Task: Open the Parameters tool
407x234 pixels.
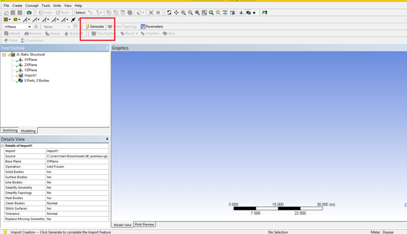Action: pyautogui.click(x=152, y=27)
